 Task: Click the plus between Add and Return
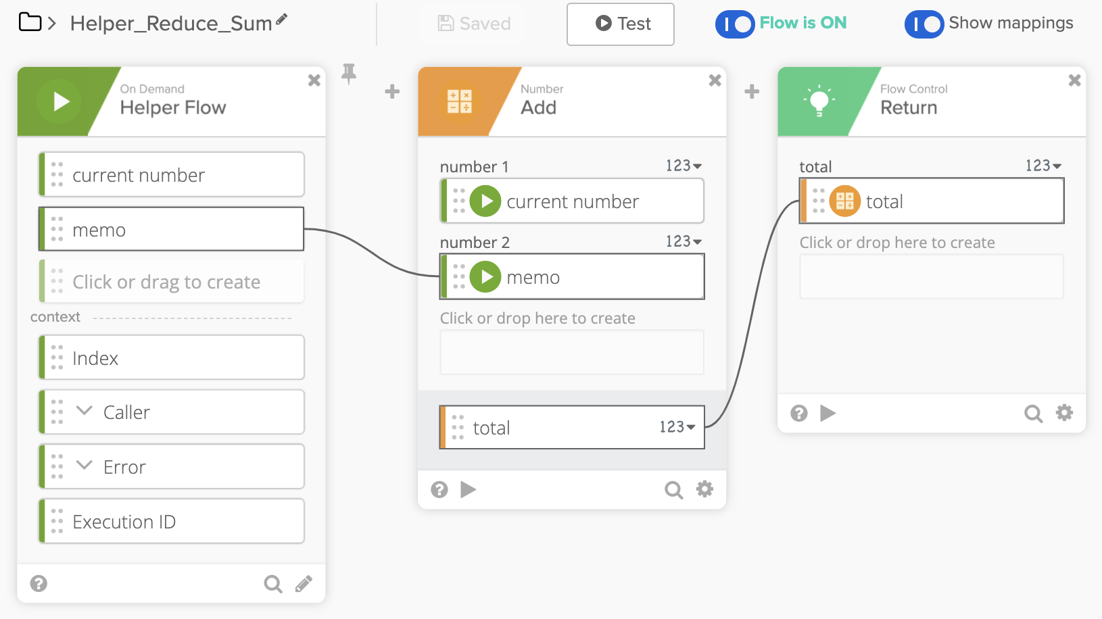coord(752,91)
